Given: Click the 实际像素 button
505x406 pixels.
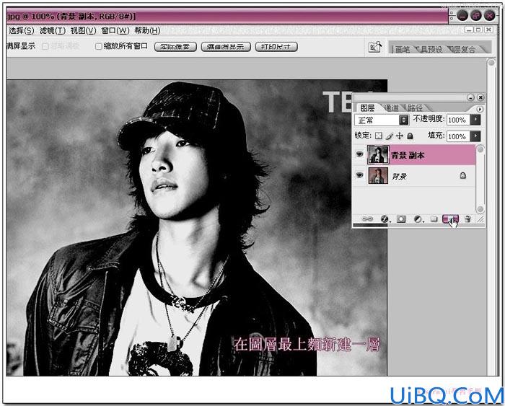Looking at the screenshot, I should [175, 47].
